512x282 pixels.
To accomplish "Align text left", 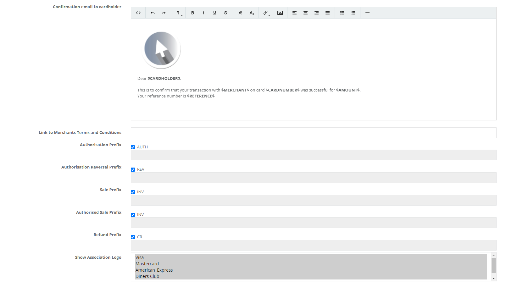I will 294,13.
